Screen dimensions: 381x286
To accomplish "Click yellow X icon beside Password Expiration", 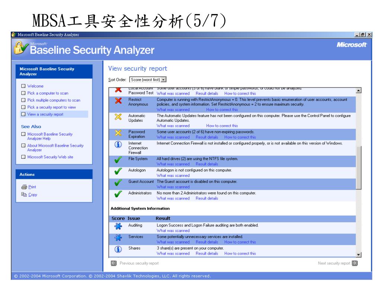I will 118,133.
